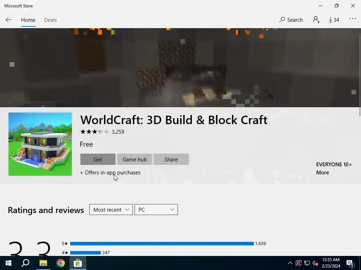Click the 247 four-star count
Viewport: 361px width, 270px height.
(106, 253)
